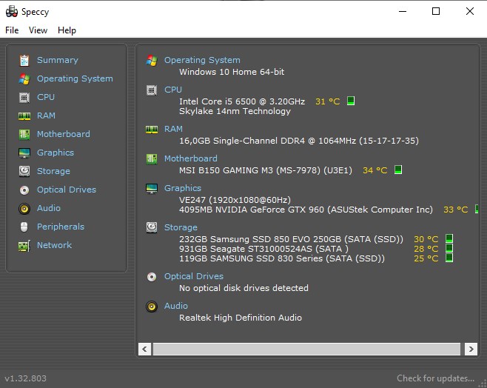Show RAM details from the sidebar
Screen dimensions: 487x388
pos(46,116)
